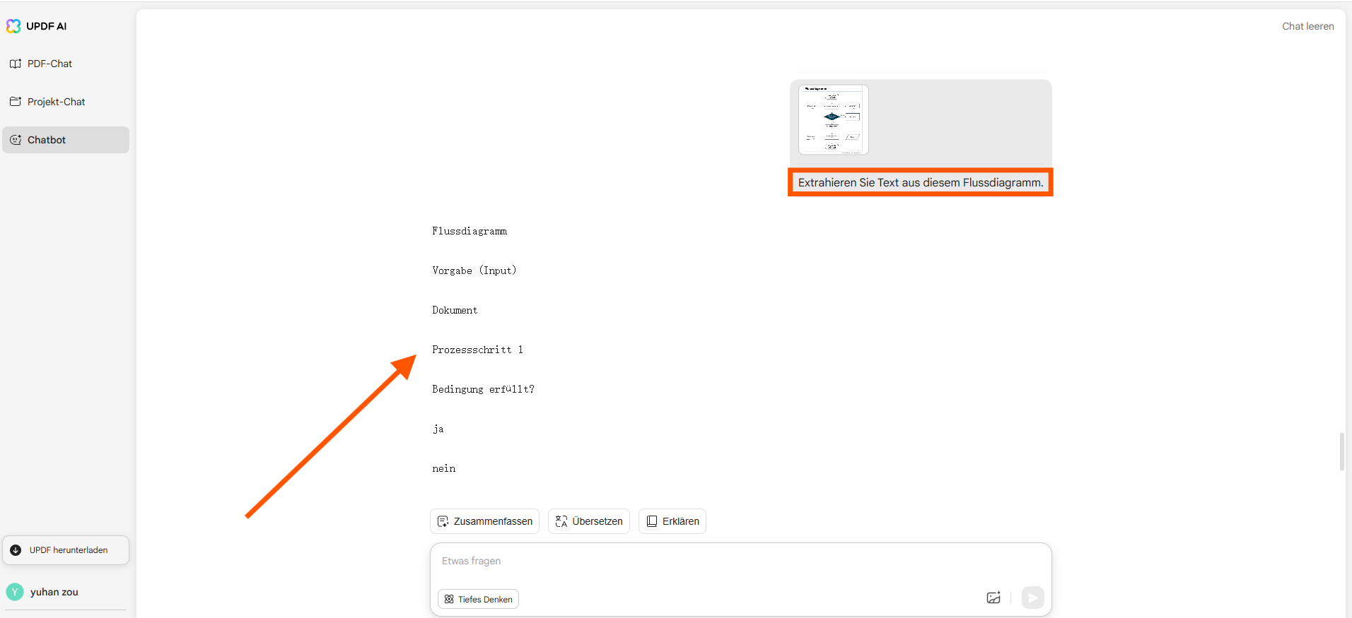1352x618 pixels.
Task: Click the Projekt-Chat folder icon
Action: [x=16, y=102]
